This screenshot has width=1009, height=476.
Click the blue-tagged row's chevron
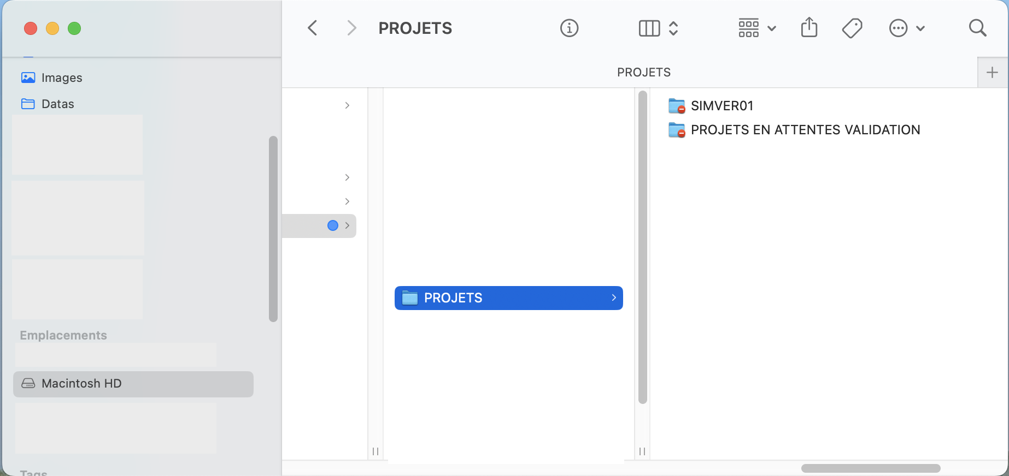coord(347,225)
